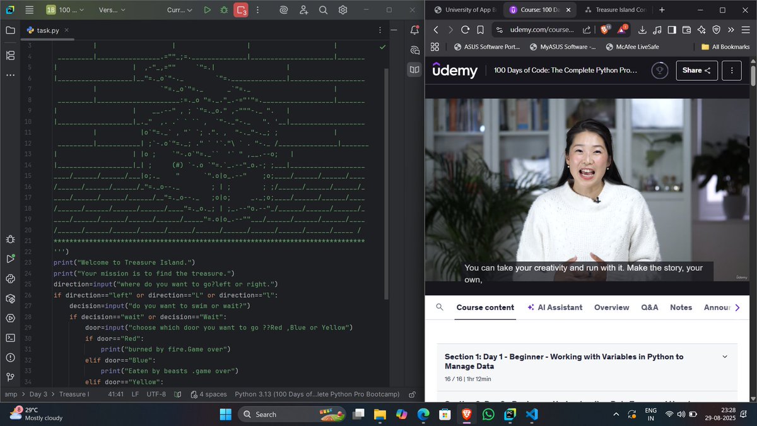This screenshot has height=426, width=757.
Task: Close the task.py tab
Action: point(67,30)
